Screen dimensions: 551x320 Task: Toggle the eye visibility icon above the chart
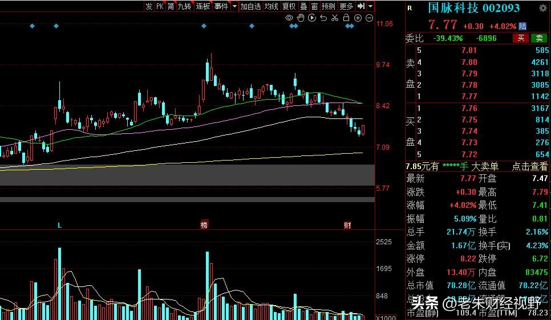(x=289, y=18)
